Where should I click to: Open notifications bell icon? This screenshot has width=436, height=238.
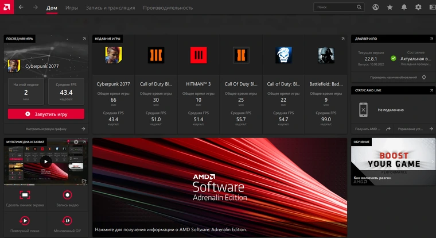[x=404, y=7]
